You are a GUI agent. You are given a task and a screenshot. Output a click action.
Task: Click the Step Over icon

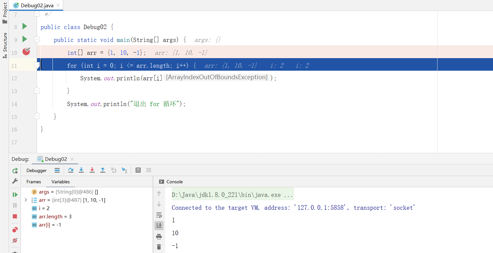pos(71,170)
